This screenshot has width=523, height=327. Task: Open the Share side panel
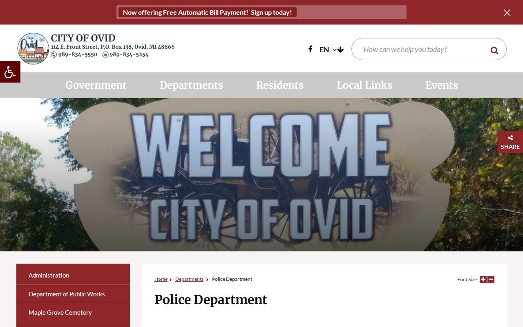510,142
